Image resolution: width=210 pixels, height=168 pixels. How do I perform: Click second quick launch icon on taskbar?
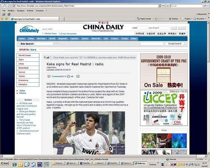click(x=21, y=164)
